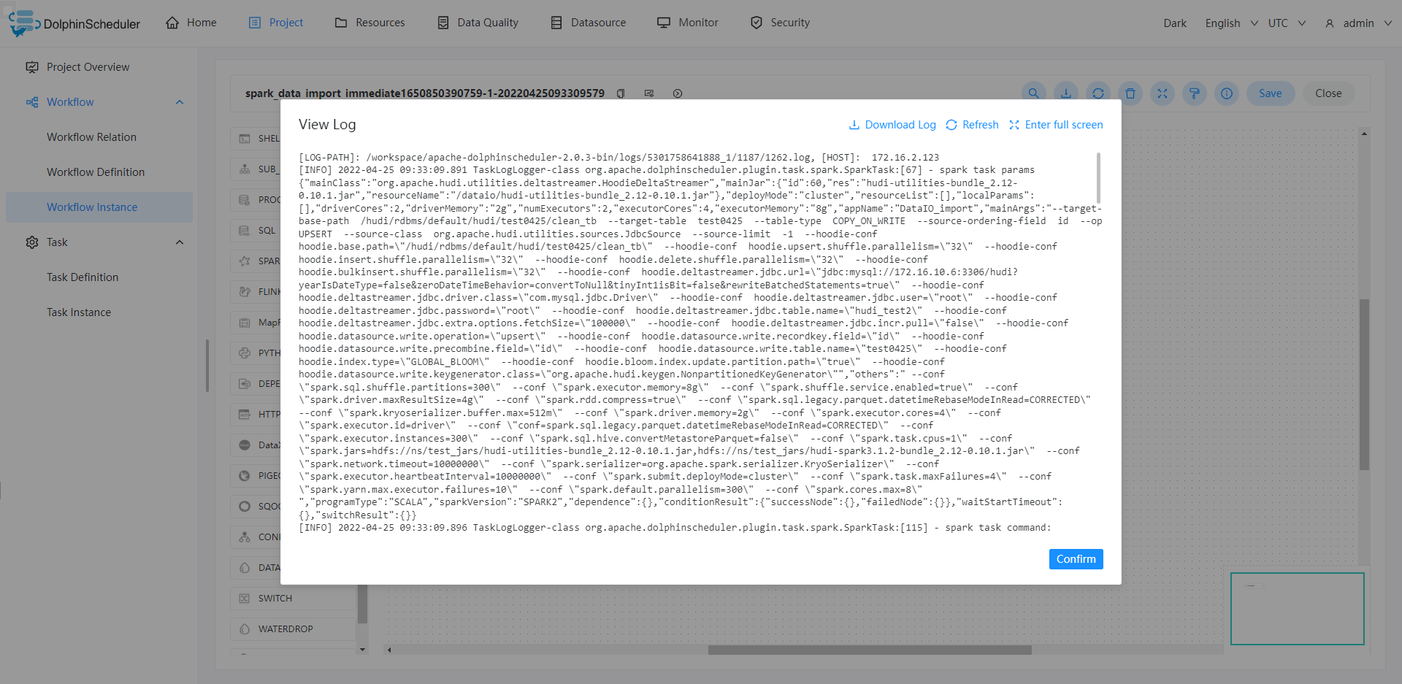1402x684 pixels.
Task: Click the version info icon in toolbar
Action: point(1227,93)
